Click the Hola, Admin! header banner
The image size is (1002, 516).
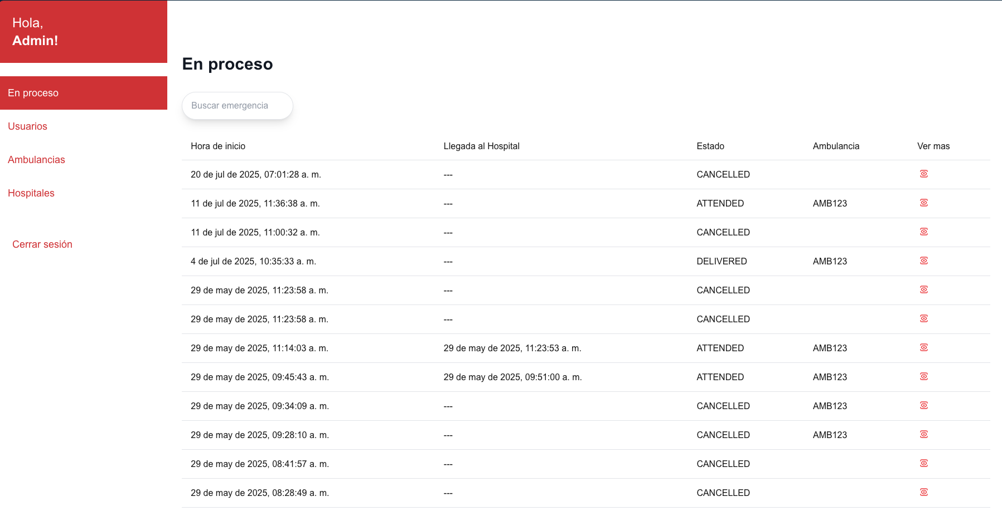point(83,32)
